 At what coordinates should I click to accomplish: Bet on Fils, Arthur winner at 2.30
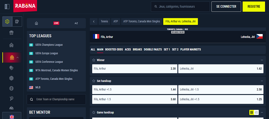click(135, 69)
